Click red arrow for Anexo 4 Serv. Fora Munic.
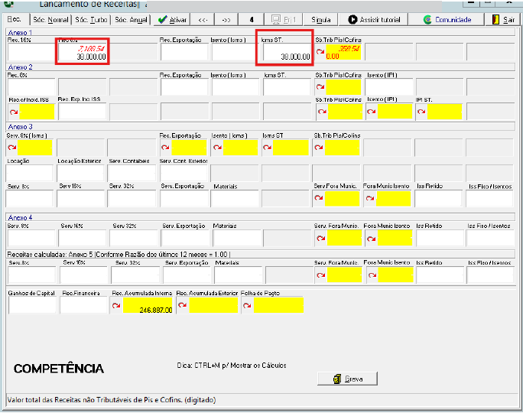 pyautogui.click(x=321, y=238)
